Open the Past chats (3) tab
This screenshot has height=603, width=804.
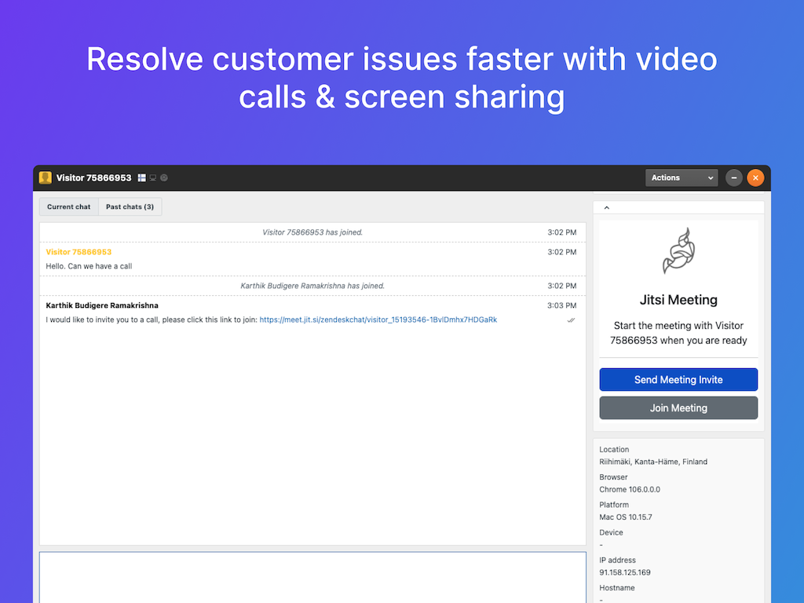tap(130, 207)
